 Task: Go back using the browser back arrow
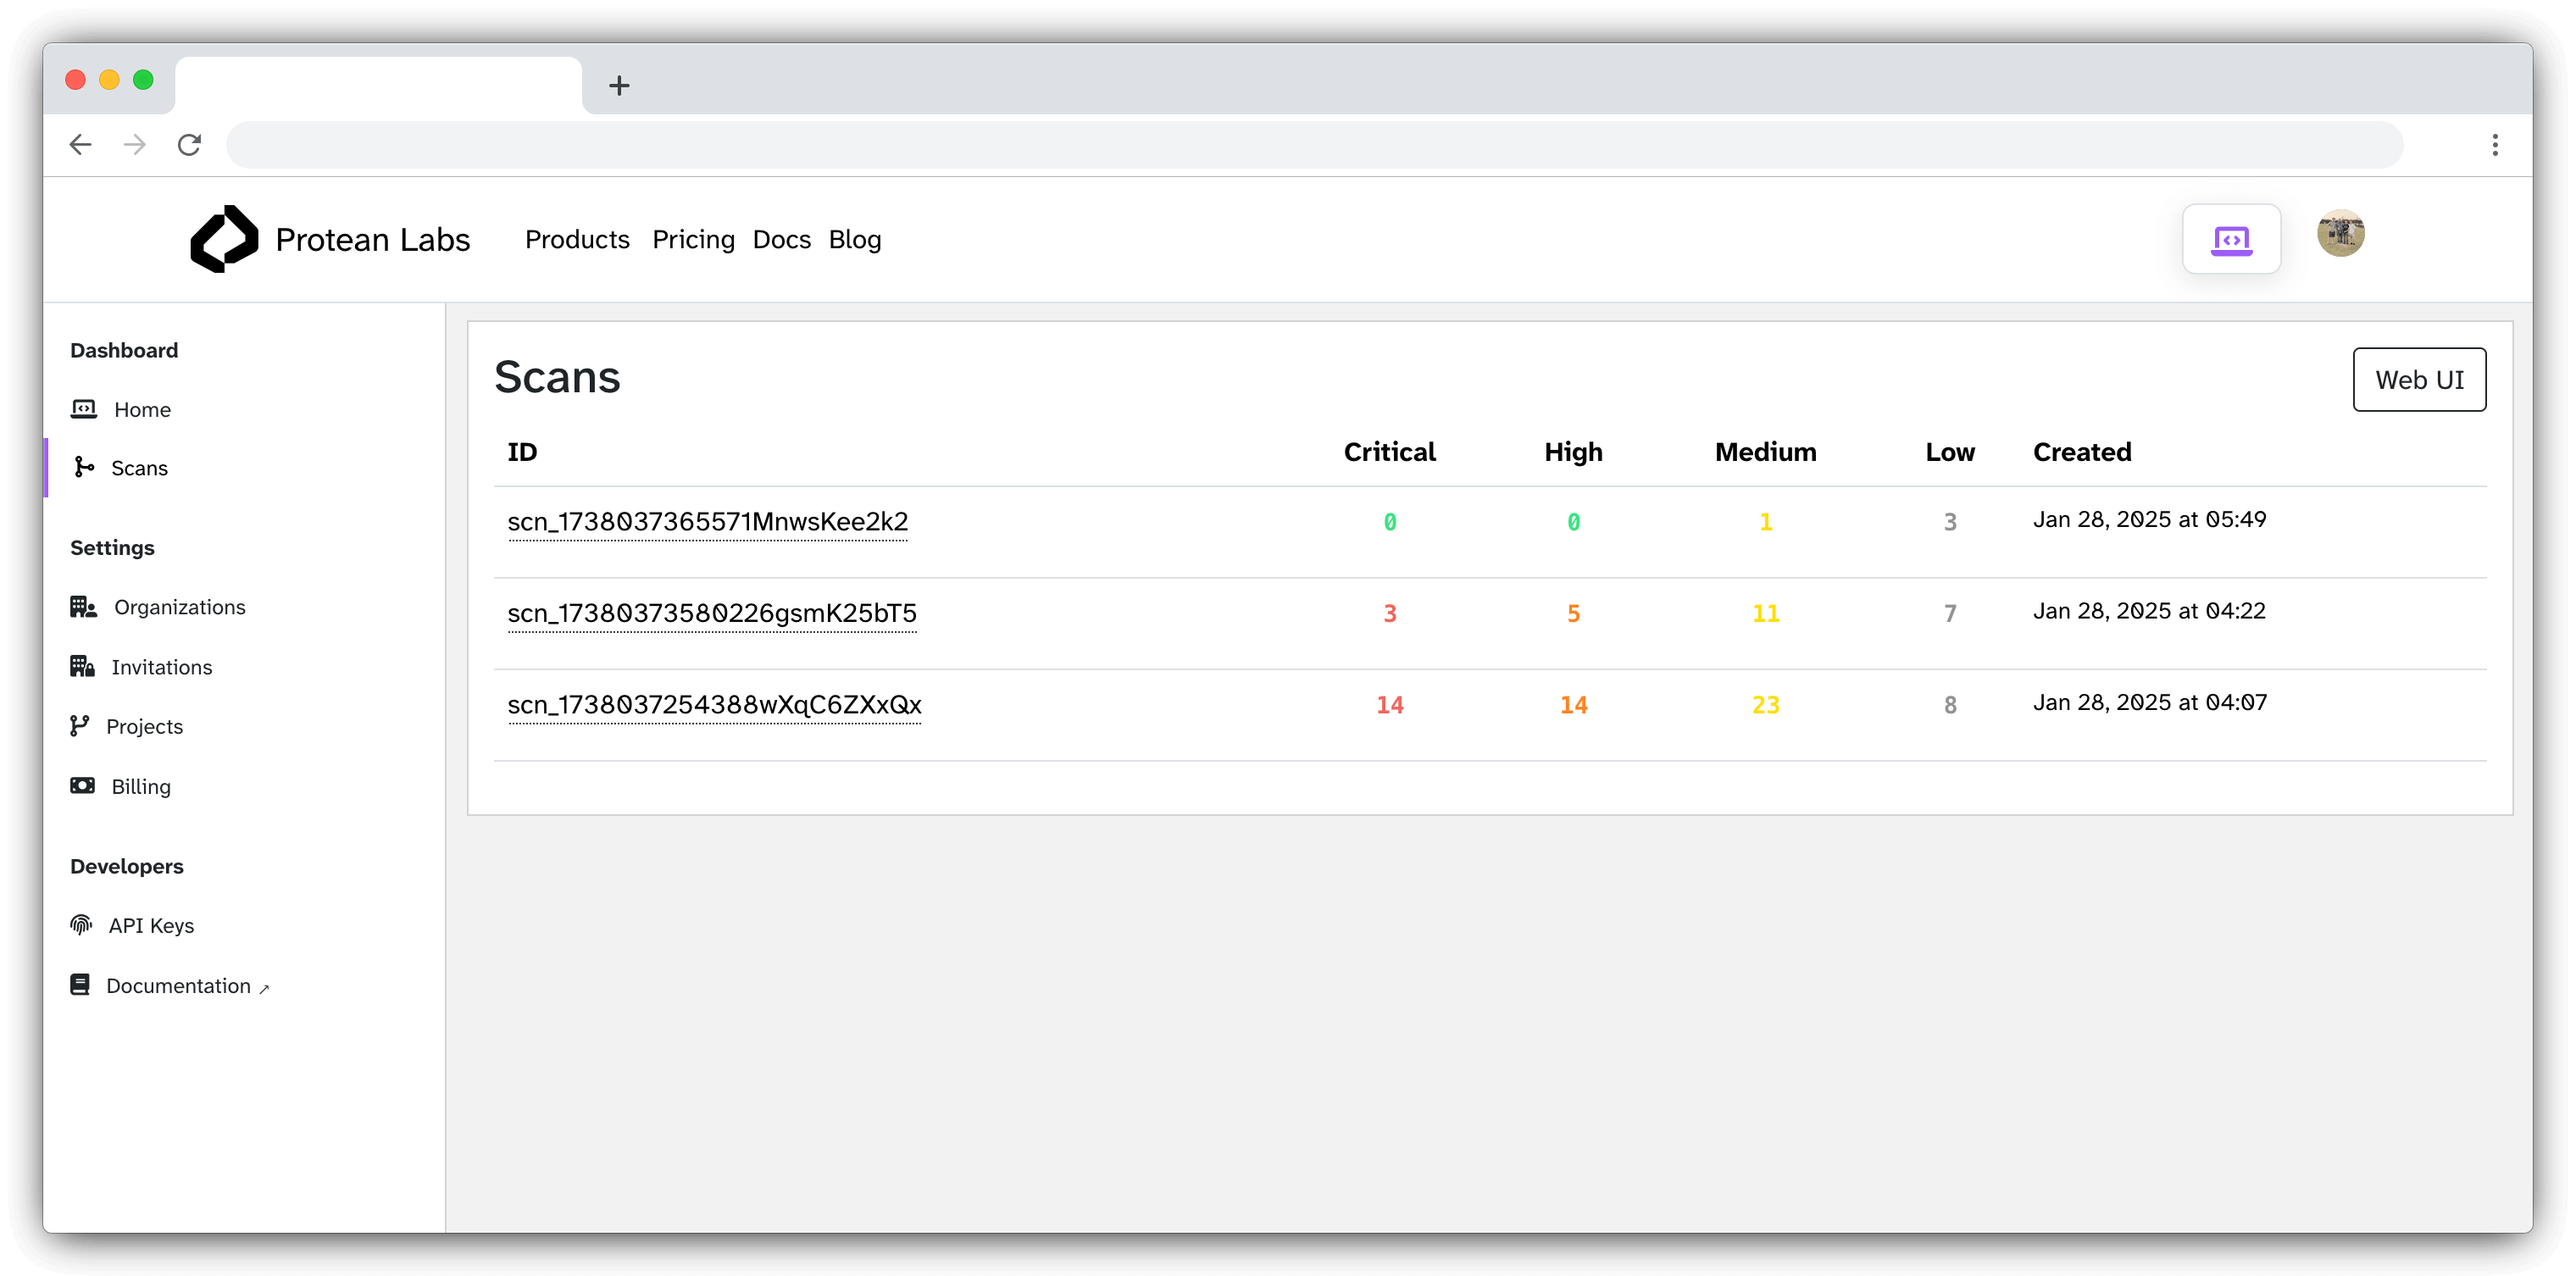(x=81, y=145)
